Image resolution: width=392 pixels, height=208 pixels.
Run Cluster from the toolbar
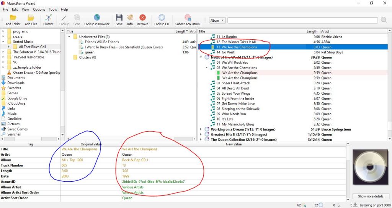point(48,18)
